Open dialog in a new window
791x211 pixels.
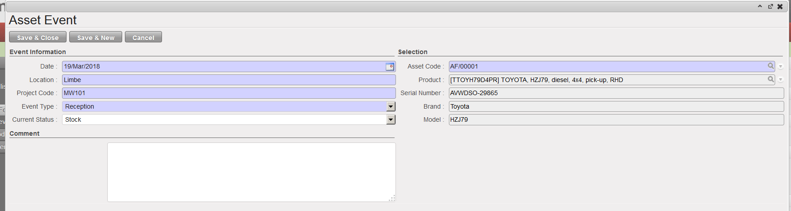(x=770, y=6)
